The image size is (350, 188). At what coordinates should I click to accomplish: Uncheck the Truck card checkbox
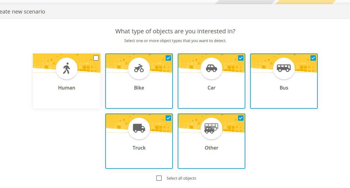click(168, 118)
